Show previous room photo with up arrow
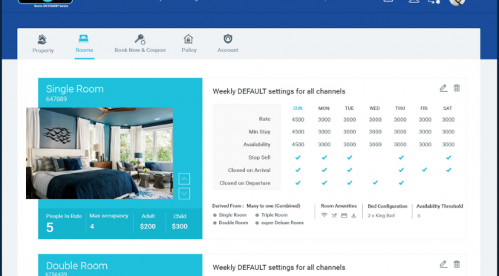 [x=184, y=179]
